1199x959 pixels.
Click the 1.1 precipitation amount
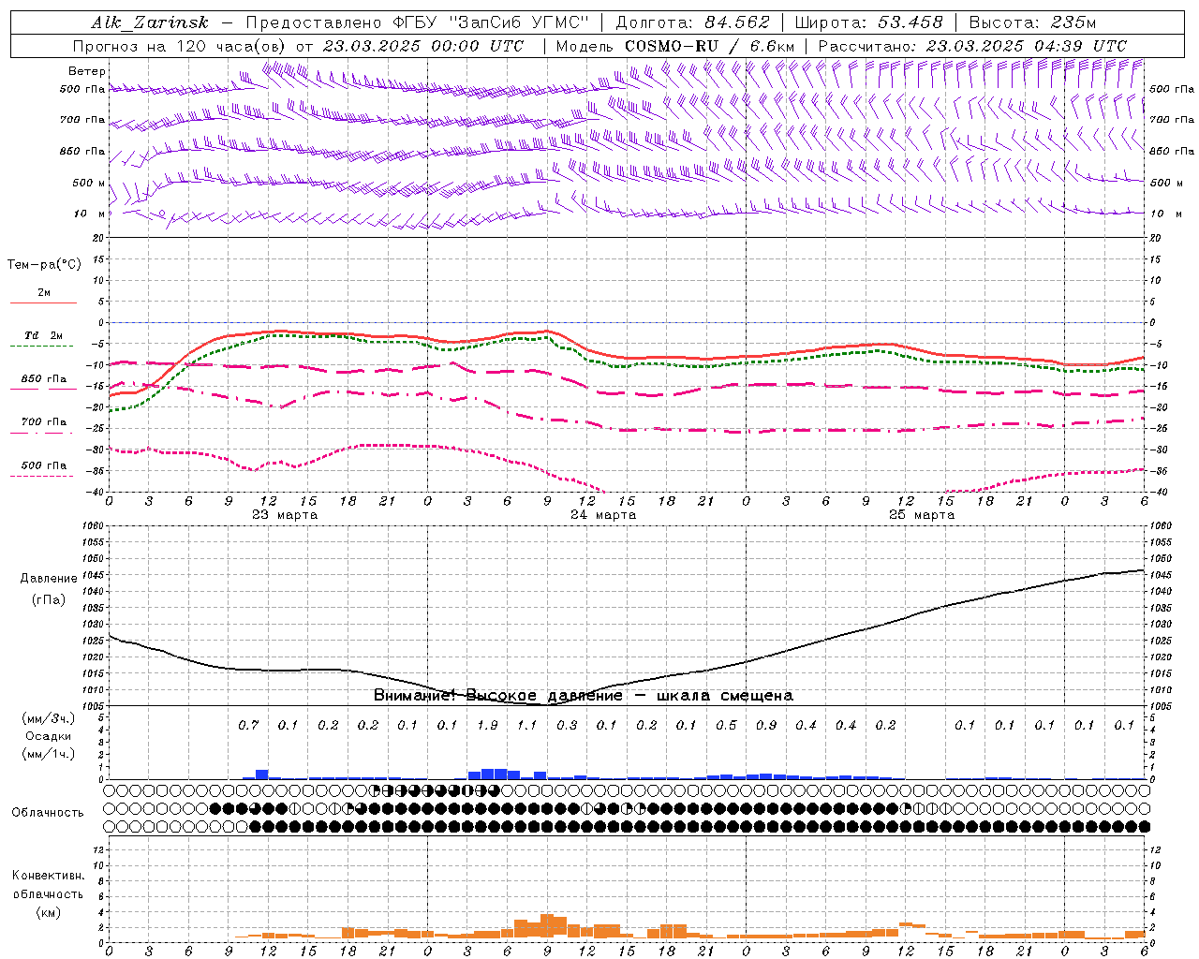click(x=527, y=725)
